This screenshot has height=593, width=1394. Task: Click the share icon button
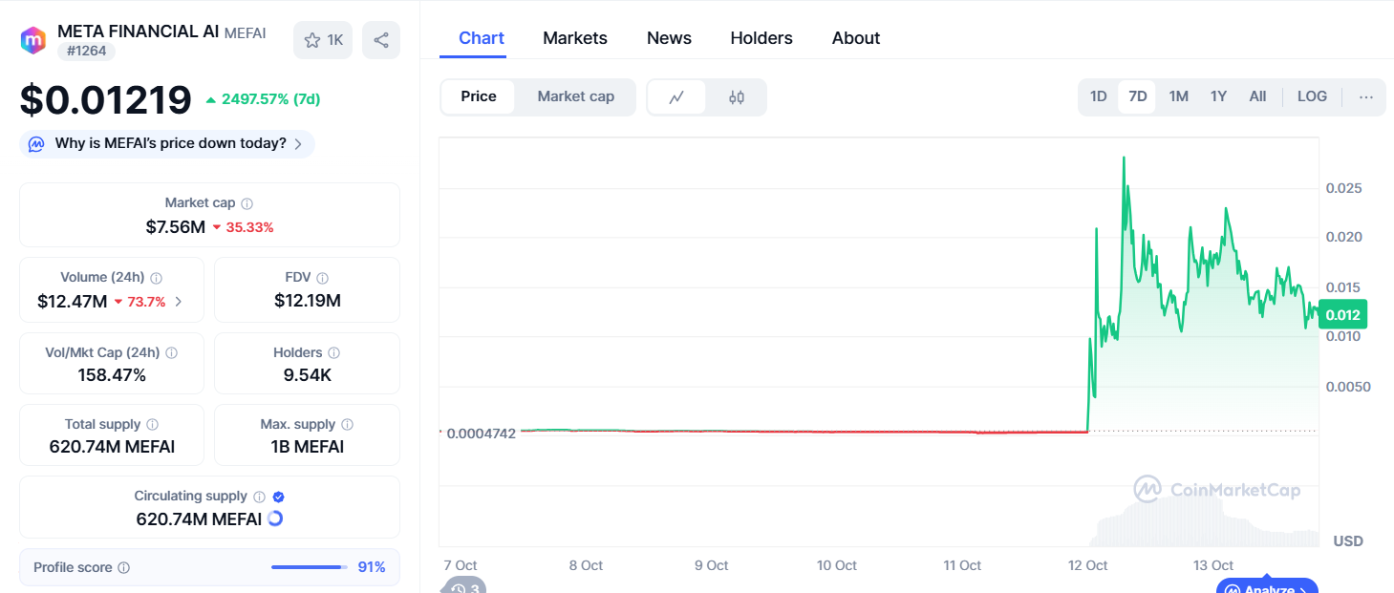(381, 40)
